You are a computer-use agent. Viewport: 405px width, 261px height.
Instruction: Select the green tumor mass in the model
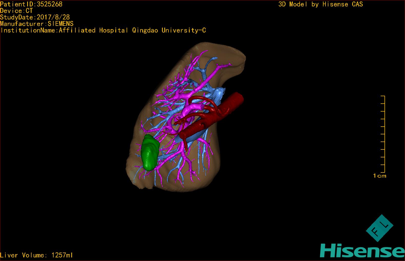coord(150,153)
